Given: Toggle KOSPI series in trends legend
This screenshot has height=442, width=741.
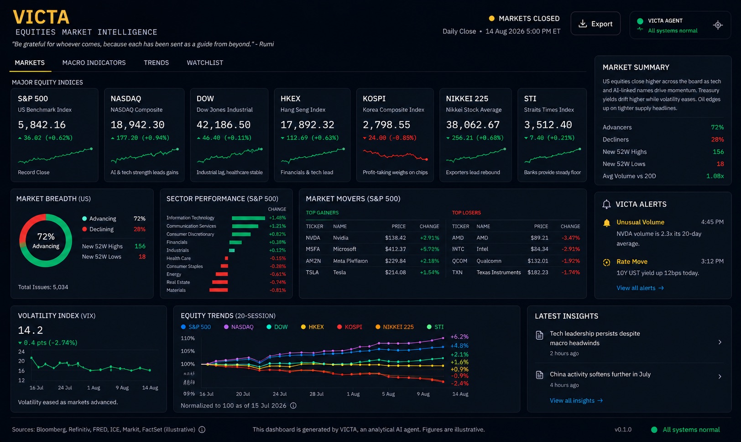Looking at the screenshot, I should tap(350, 327).
